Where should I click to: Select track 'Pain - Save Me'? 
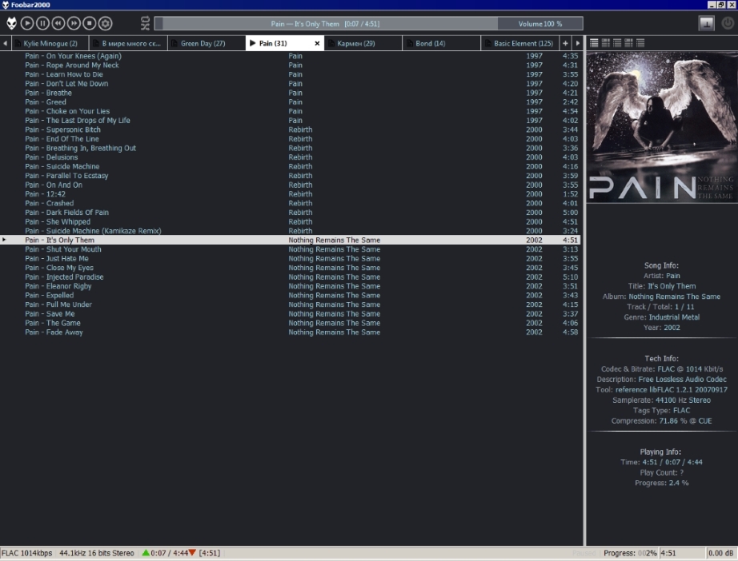coord(290,314)
